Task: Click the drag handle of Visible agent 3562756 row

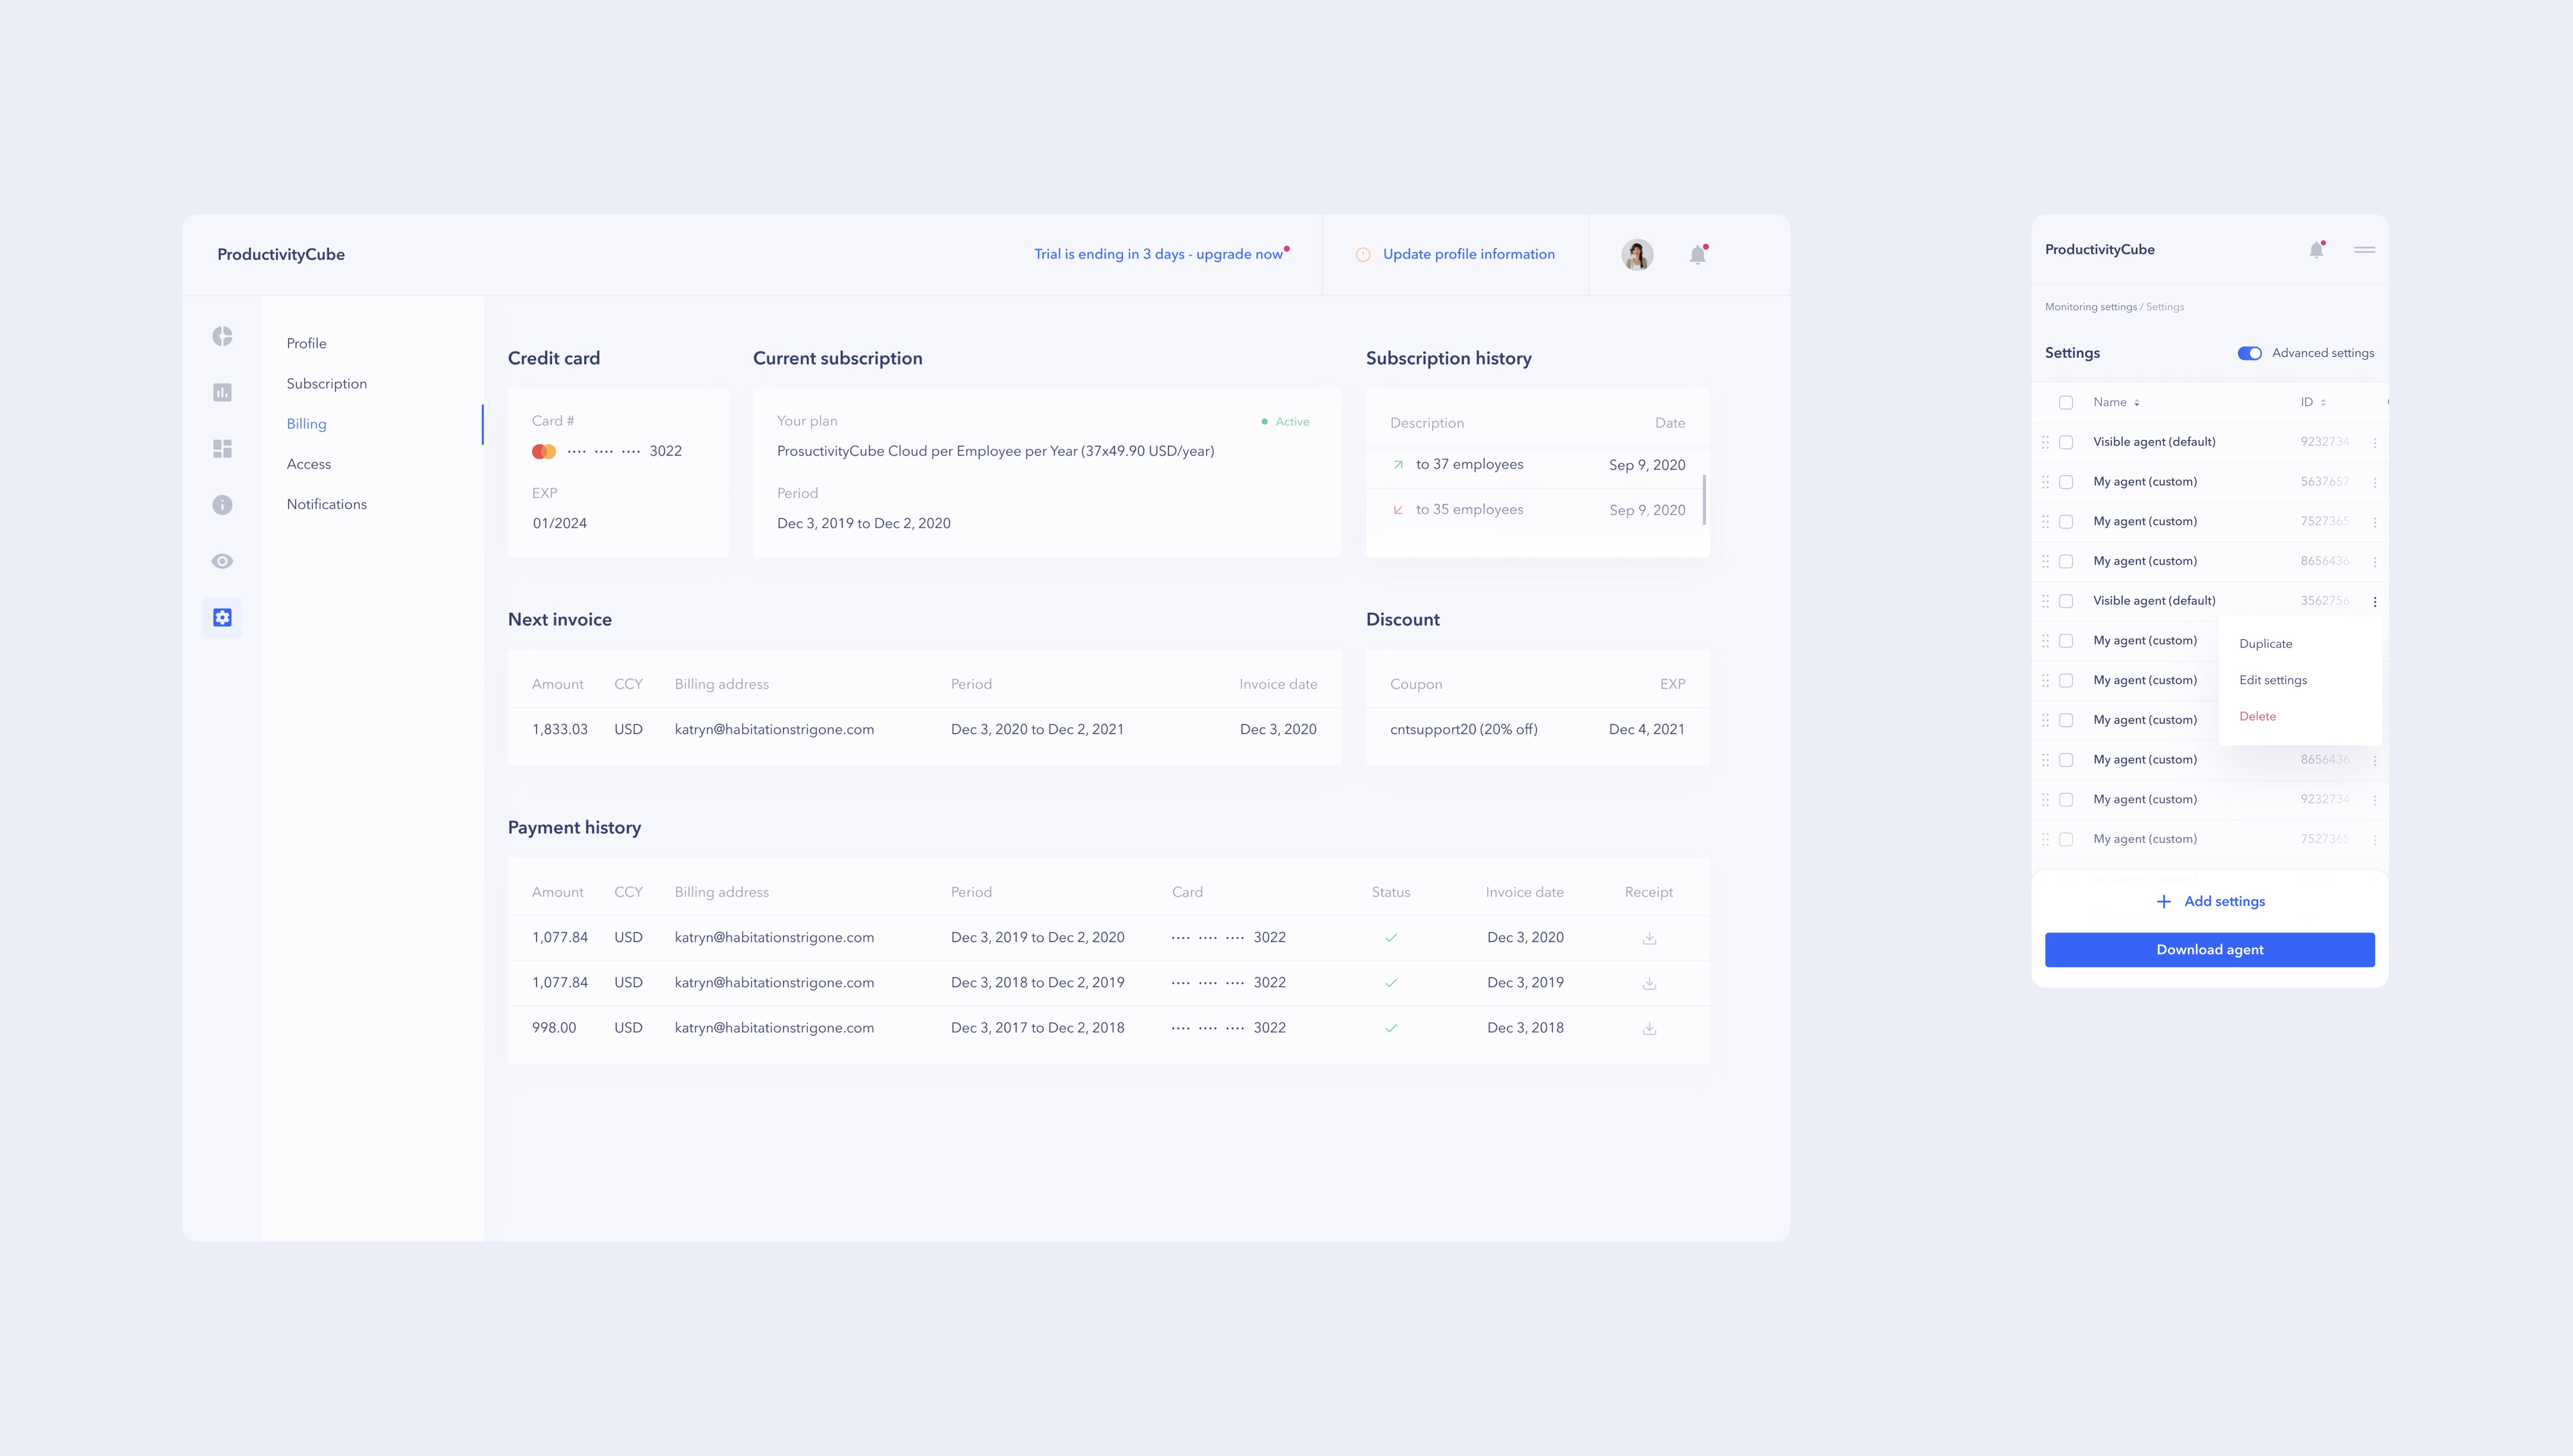Action: 2045,601
